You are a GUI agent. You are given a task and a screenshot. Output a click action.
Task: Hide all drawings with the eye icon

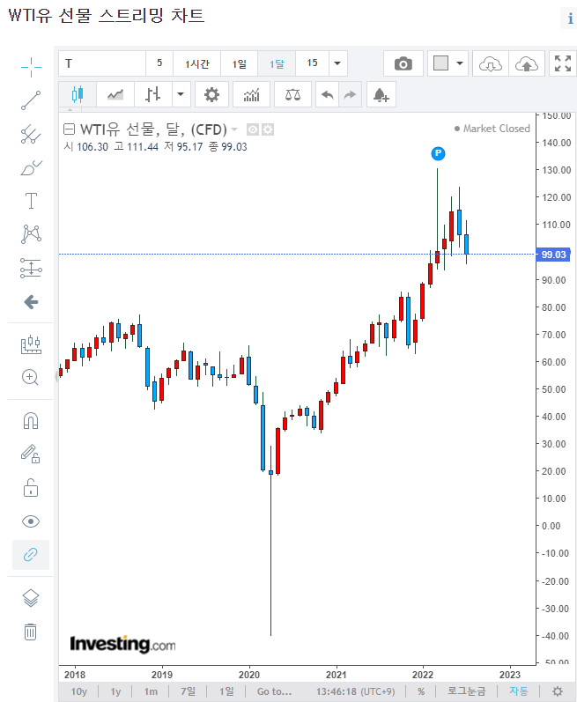(x=31, y=521)
